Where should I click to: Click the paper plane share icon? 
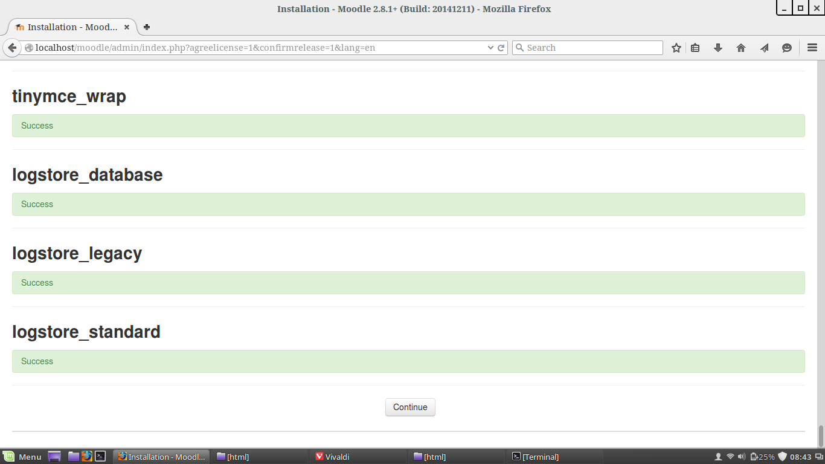point(764,48)
